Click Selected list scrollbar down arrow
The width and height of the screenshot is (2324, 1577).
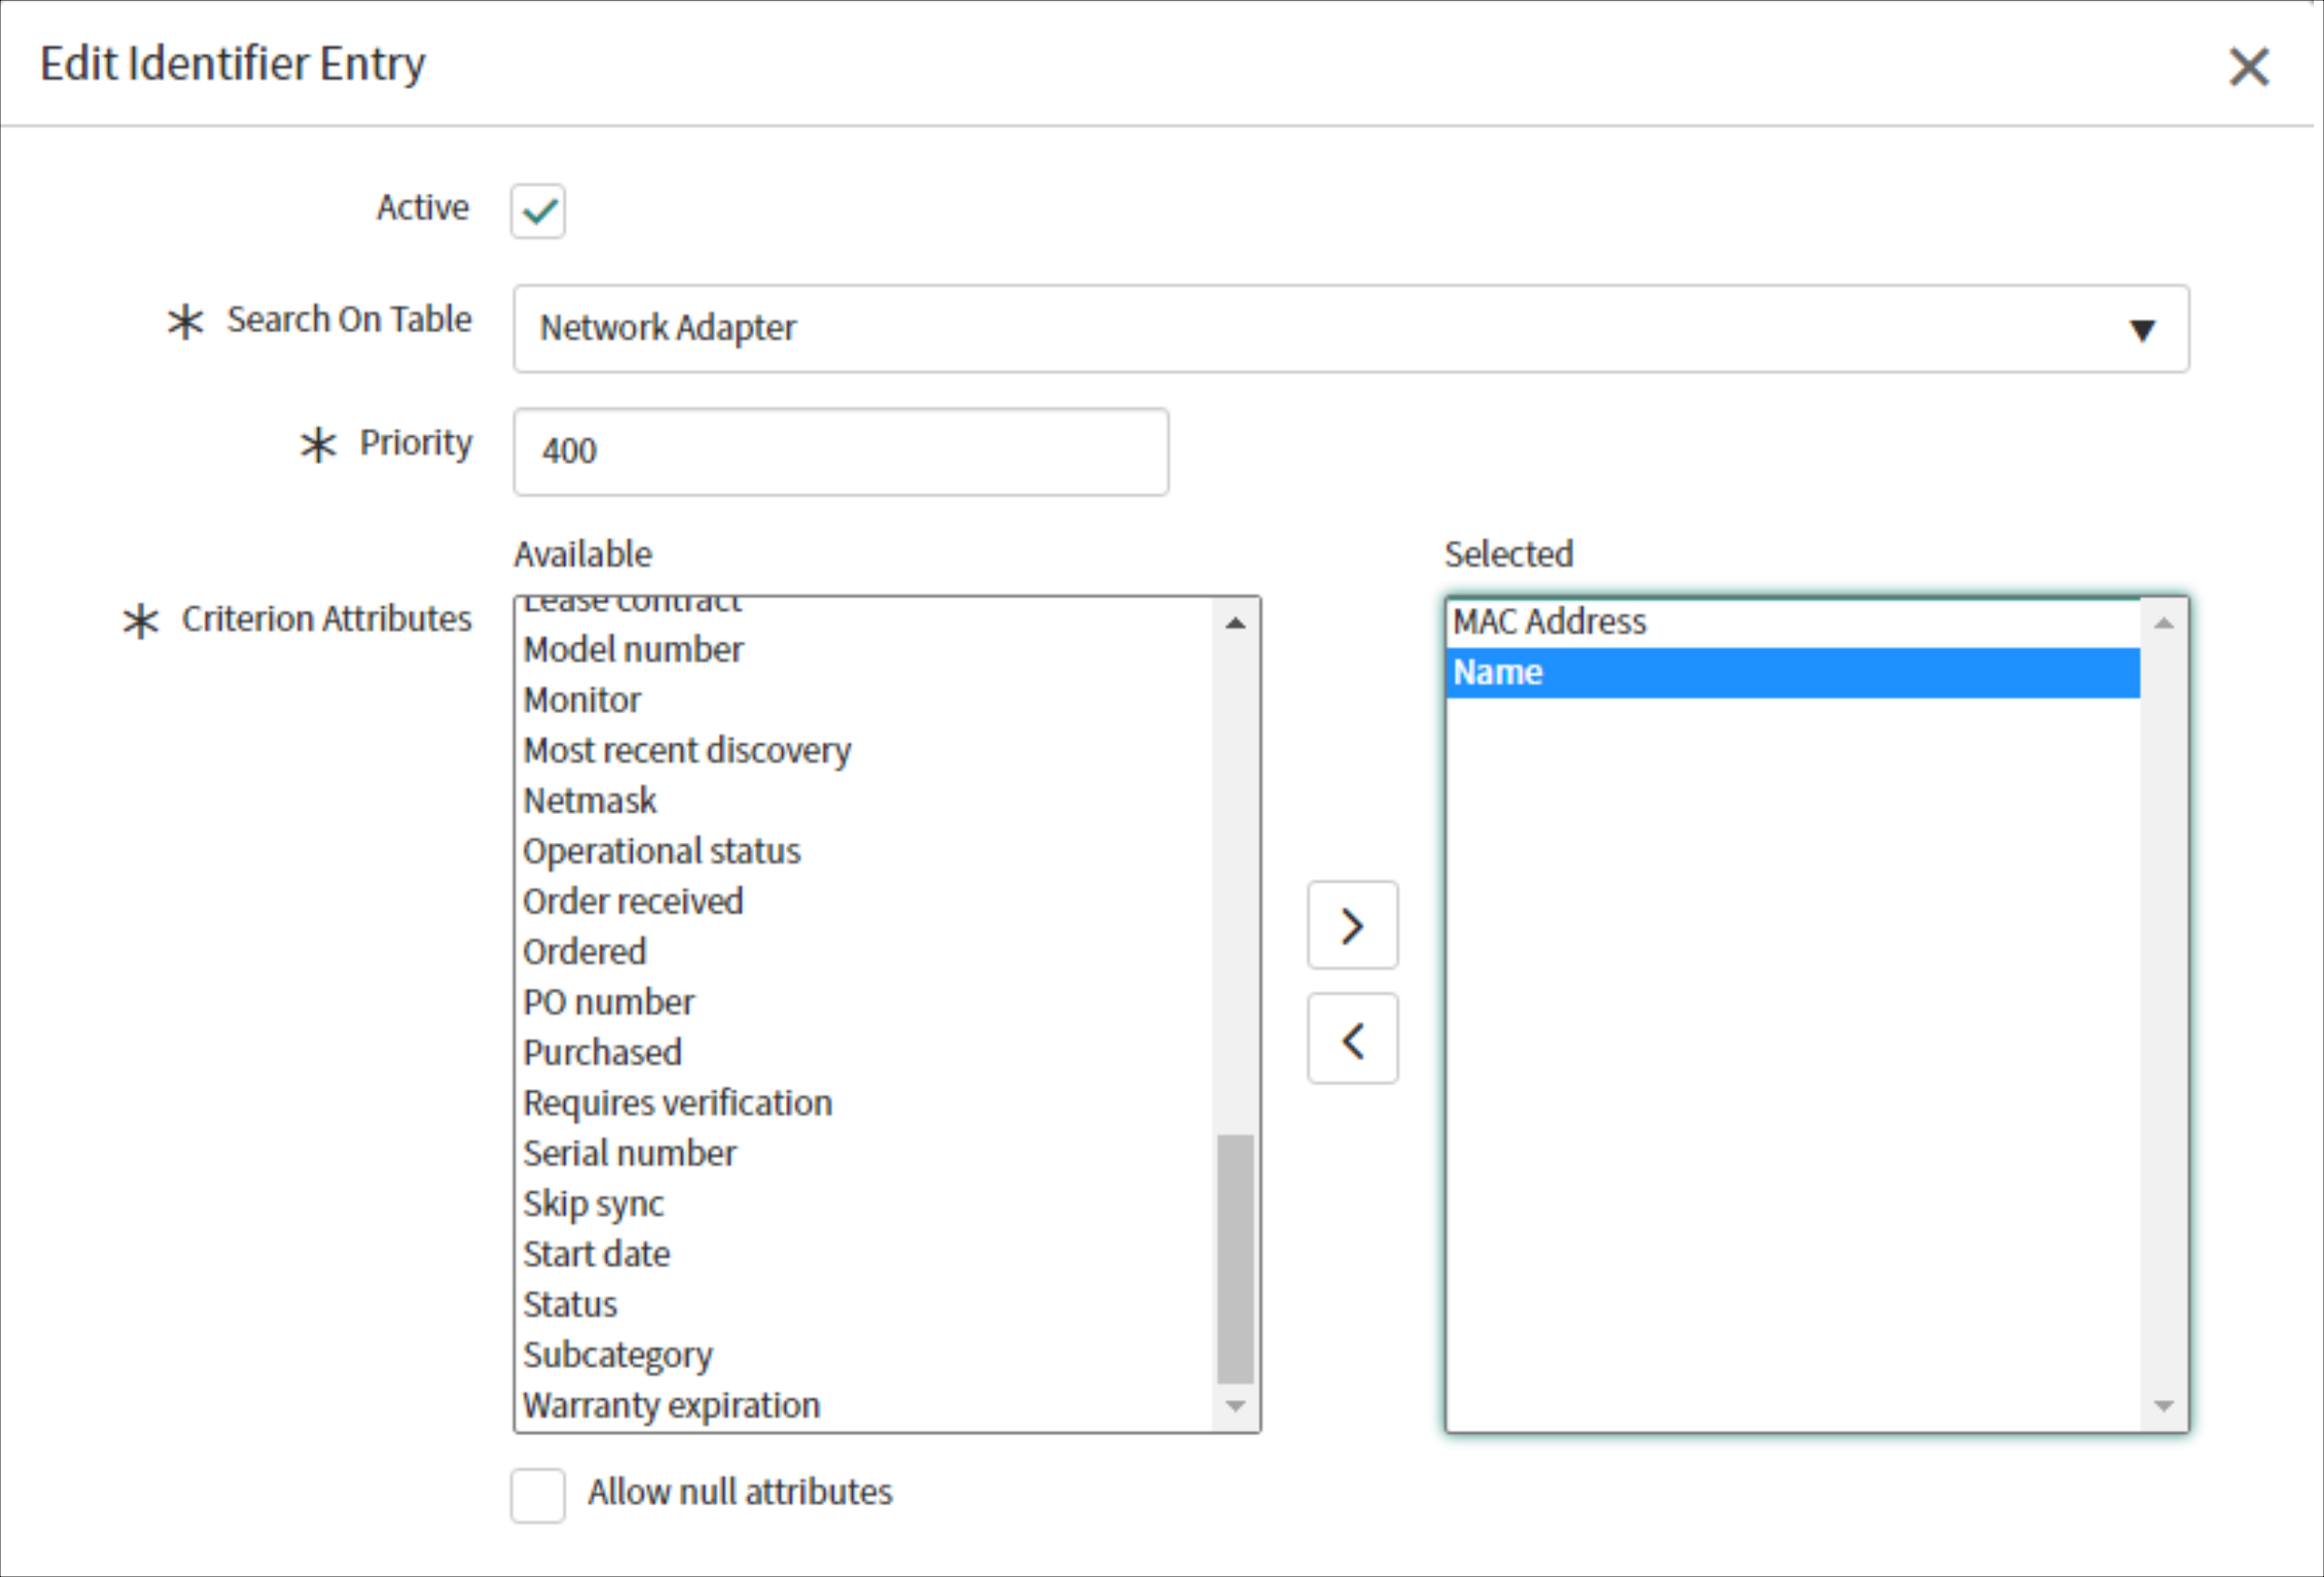(x=2163, y=1406)
